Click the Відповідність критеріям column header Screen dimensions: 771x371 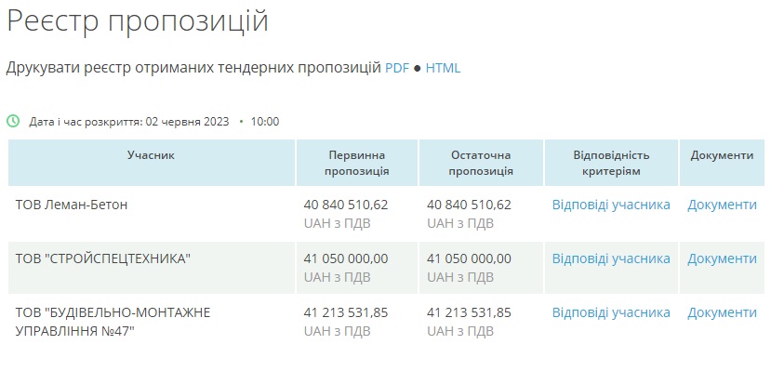(x=611, y=163)
